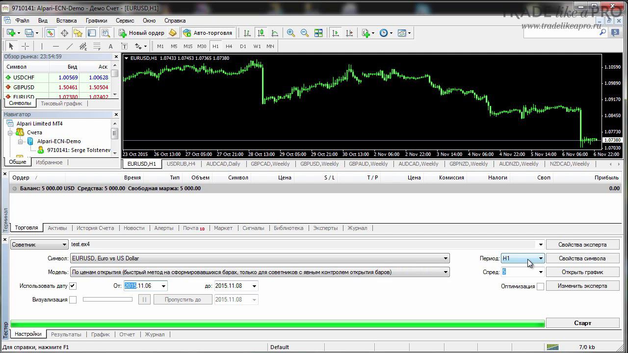Toggle Strategy Tester magnifier icon
Viewport: 628px width, 353px height.
[105, 33]
